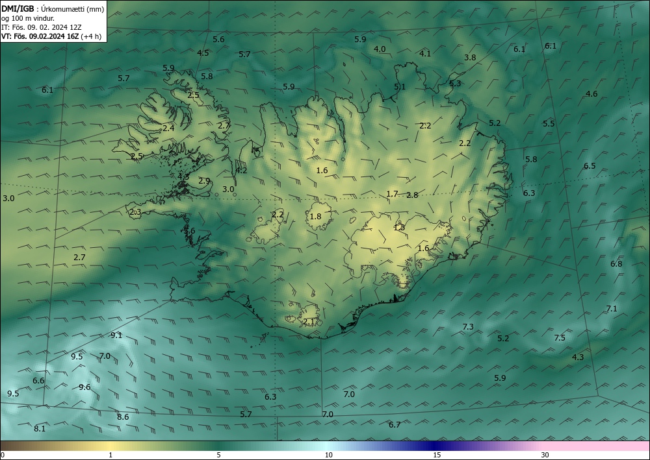Click the 'og 100 m vindur.' legend line
The height and width of the screenshot is (460, 650).
[x=28, y=18]
